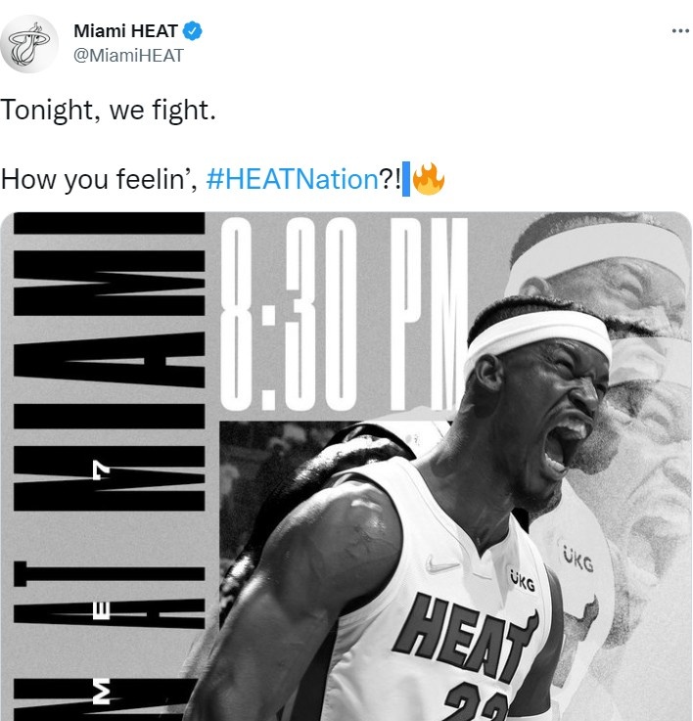Click the UKG patch on the front jersey
The width and height of the screenshot is (693, 721).
(x=523, y=581)
